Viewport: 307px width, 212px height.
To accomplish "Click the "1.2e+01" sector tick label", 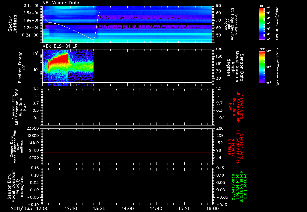I will (31, 28).
